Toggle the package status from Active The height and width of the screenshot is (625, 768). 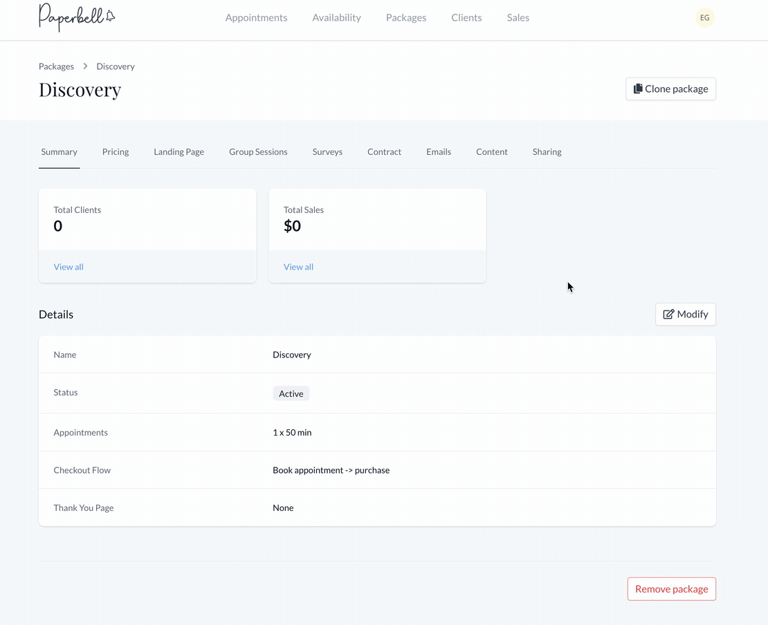[x=291, y=393]
